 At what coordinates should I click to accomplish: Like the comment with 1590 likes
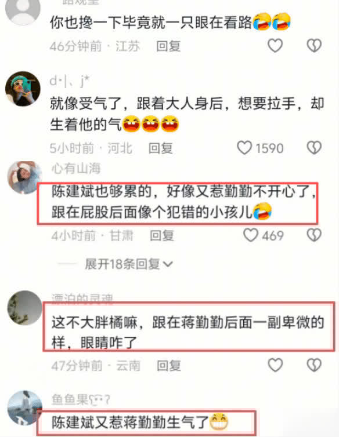click(x=244, y=147)
